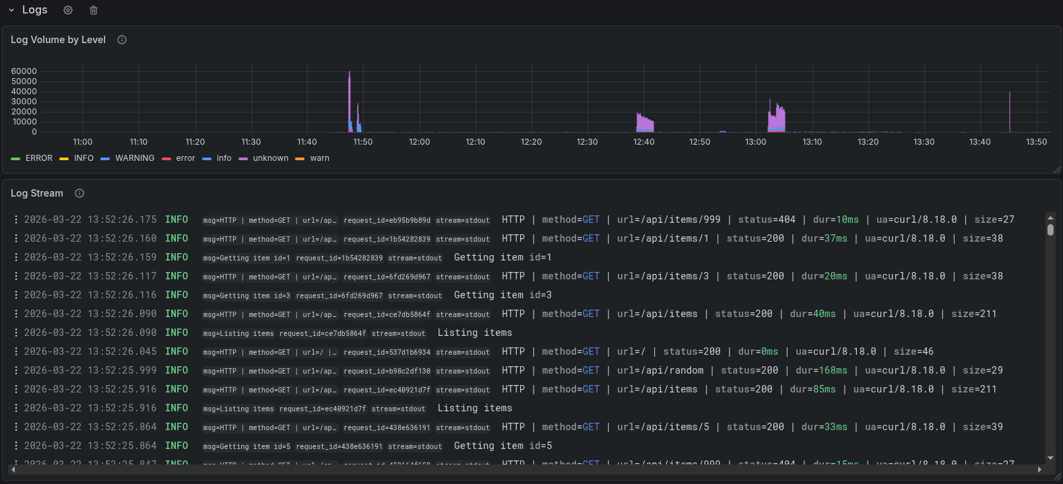
Task: Open three-dot menu for the 13:52:26.175 log line
Action: 16,219
